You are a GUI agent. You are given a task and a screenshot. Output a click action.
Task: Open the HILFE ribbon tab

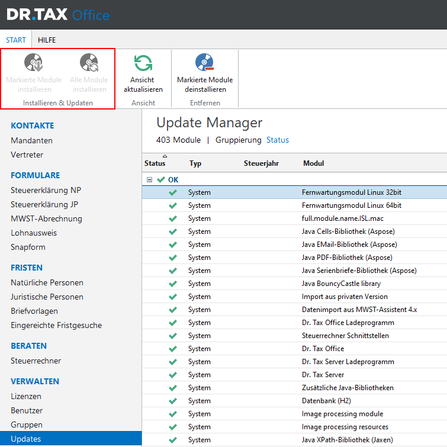[x=47, y=40]
